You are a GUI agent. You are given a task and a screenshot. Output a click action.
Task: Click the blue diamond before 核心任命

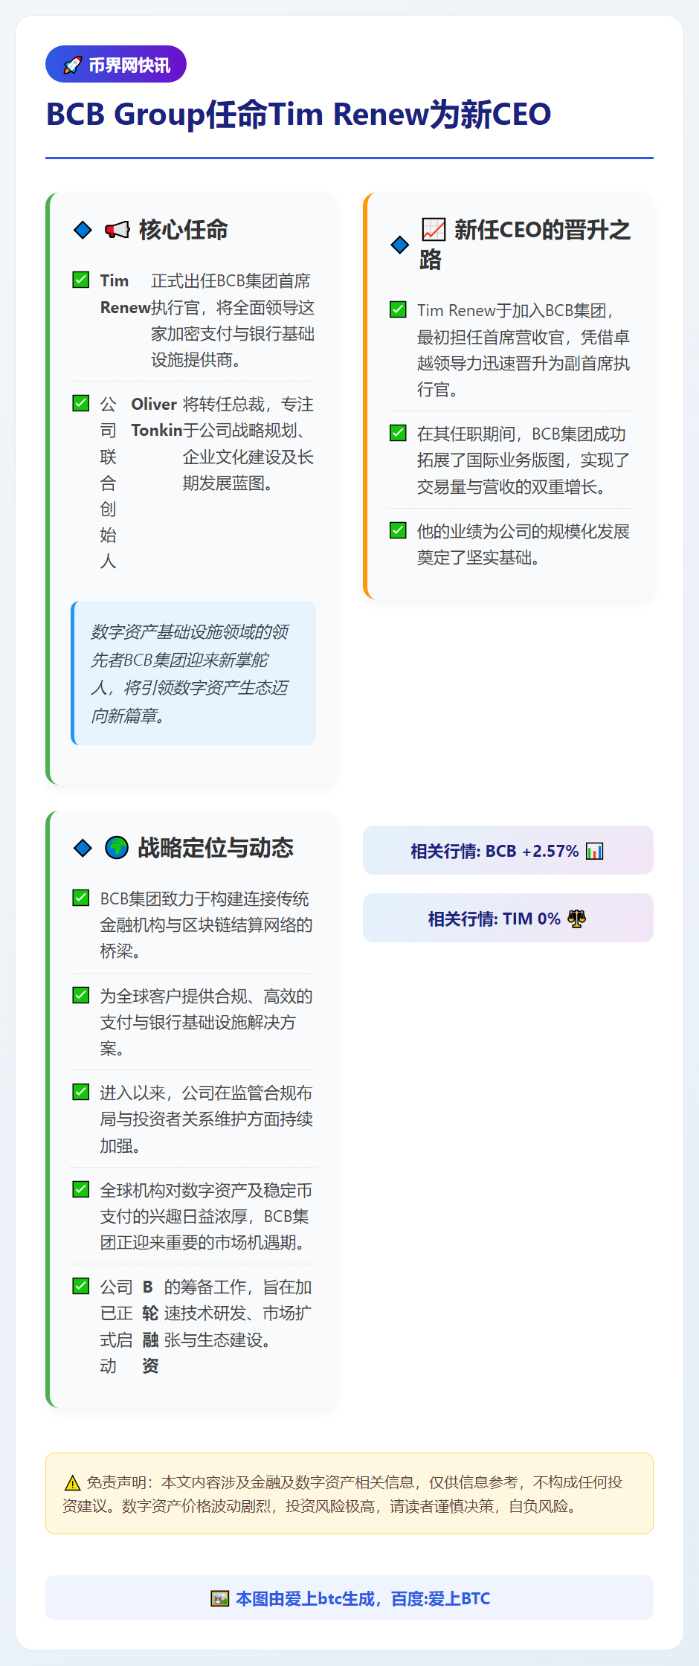pyautogui.click(x=83, y=230)
